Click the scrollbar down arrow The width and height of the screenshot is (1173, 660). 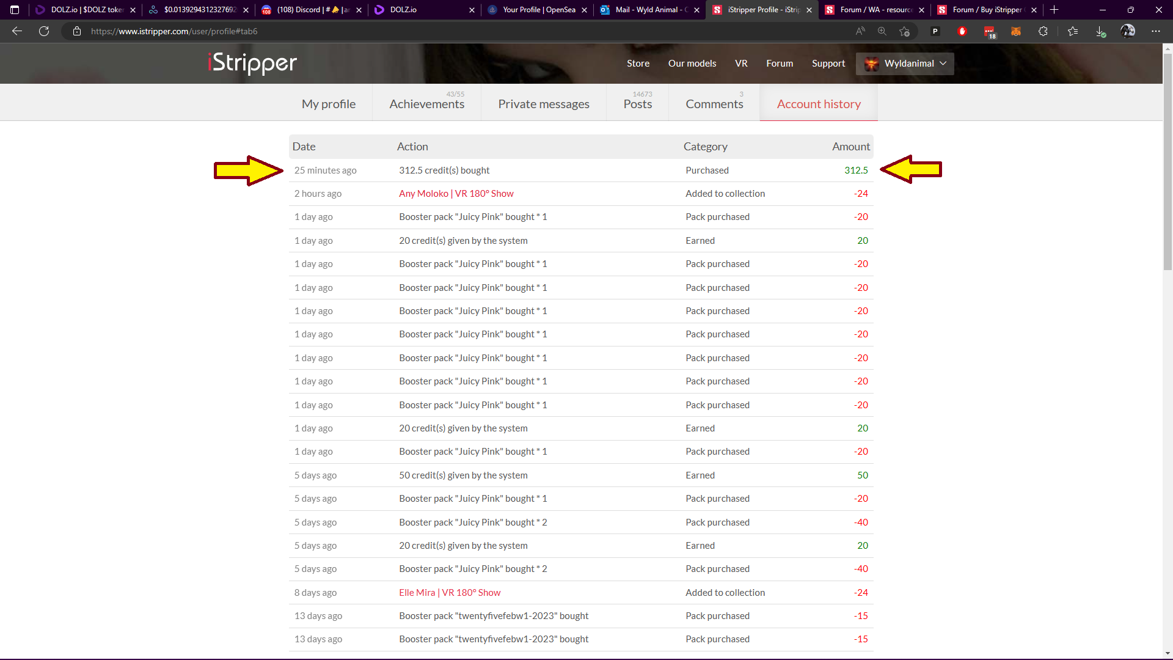click(1168, 654)
